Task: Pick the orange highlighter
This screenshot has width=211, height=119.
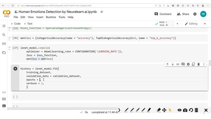Action: pos(149,110)
